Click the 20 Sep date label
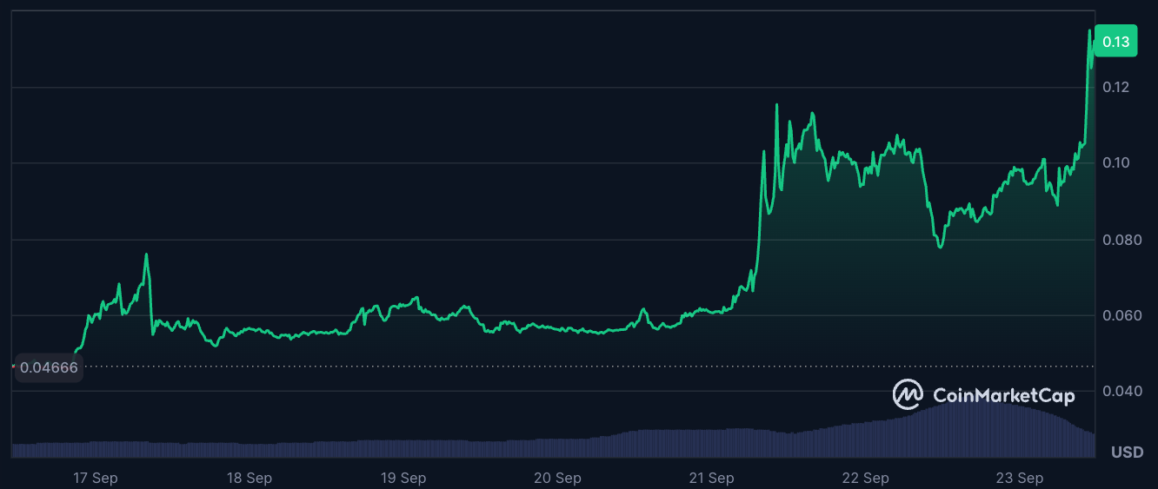This screenshot has height=489, width=1158. (557, 478)
